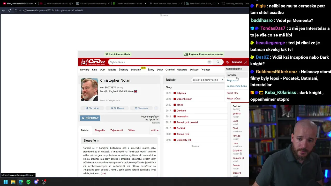Click the site info lock icon in address bar
Screen dimensions: 331x186
16,10
